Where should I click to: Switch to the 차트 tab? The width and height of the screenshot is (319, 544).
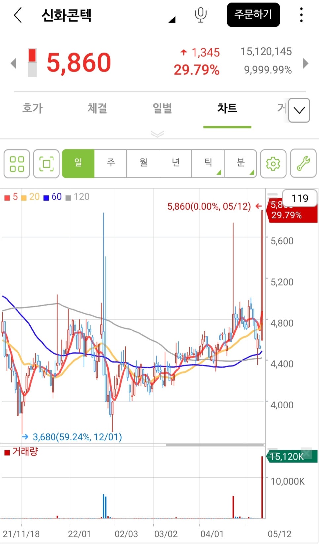pos(227,108)
